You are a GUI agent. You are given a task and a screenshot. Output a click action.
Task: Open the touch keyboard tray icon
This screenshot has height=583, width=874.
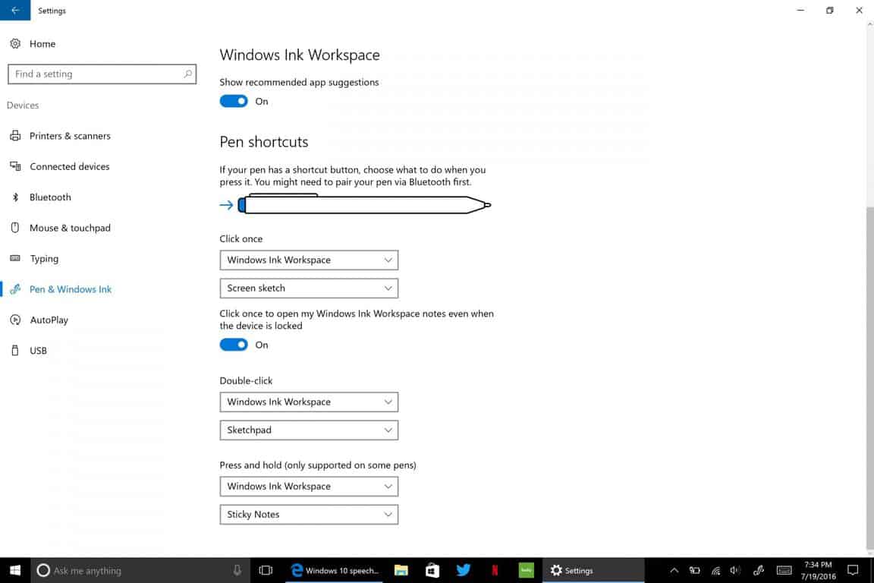[784, 570]
